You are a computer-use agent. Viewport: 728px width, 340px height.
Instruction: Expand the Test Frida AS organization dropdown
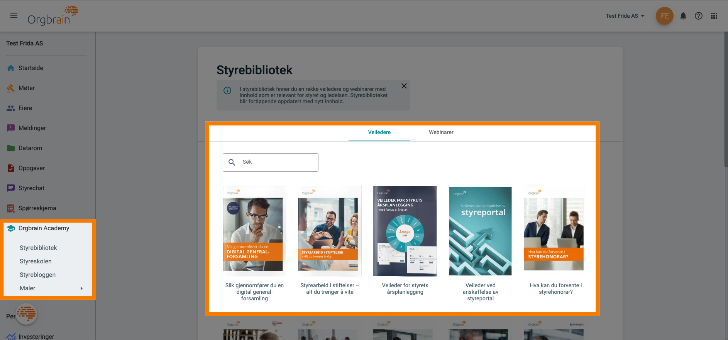pyautogui.click(x=625, y=16)
